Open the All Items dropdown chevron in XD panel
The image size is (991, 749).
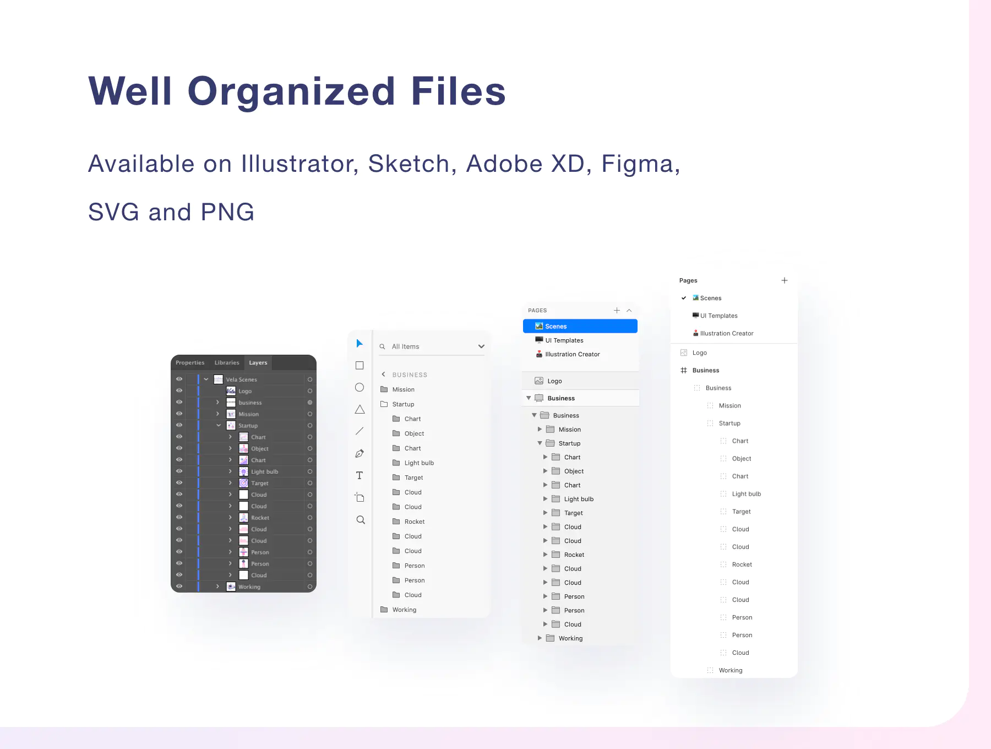pyautogui.click(x=481, y=346)
